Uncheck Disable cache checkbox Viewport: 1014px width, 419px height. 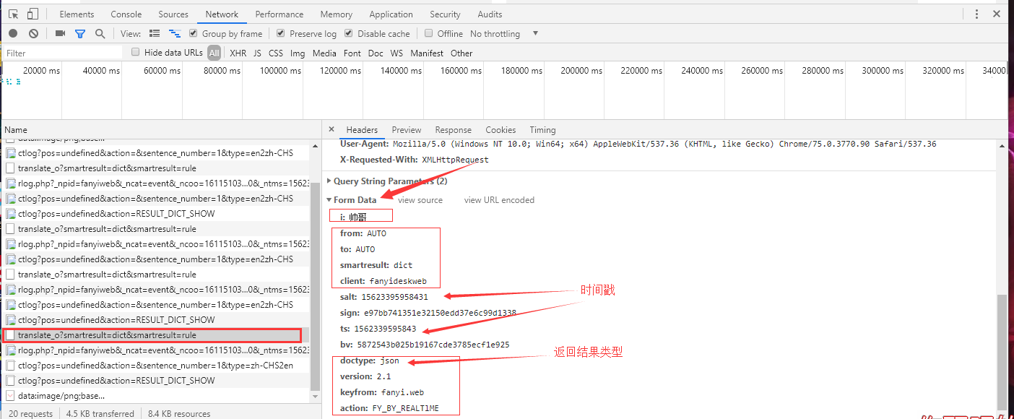click(x=349, y=33)
